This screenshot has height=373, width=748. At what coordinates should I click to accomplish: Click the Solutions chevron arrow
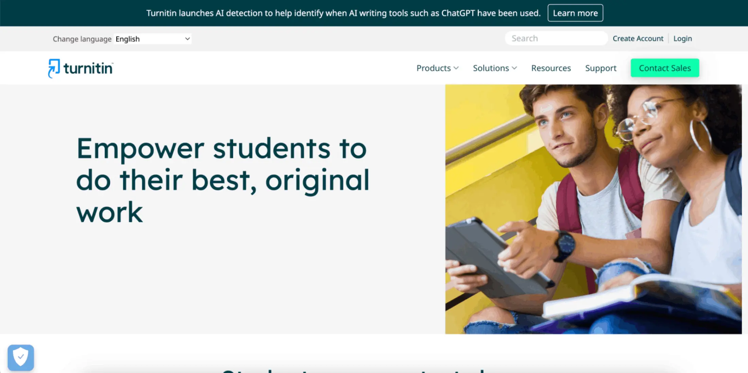pyautogui.click(x=514, y=68)
